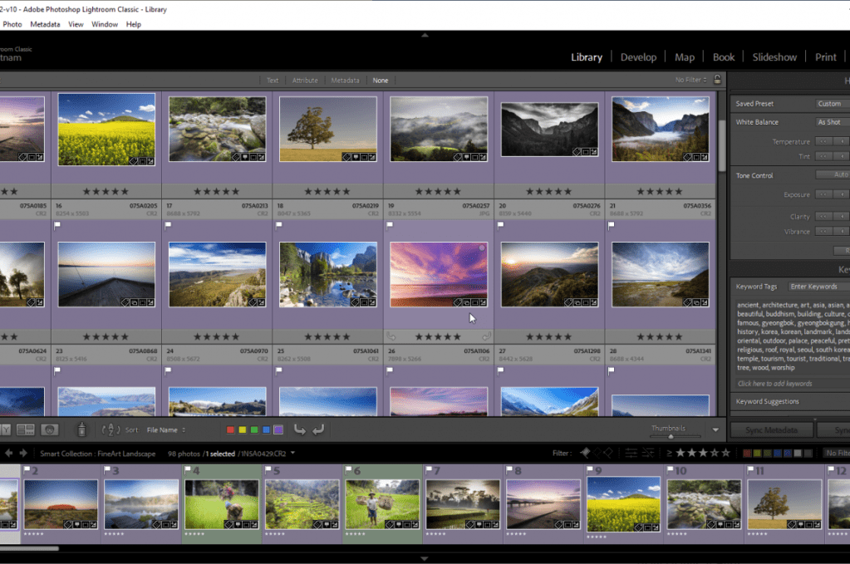Click the spray can Painter tool
The width and height of the screenshot is (850, 564).
(81, 429)
